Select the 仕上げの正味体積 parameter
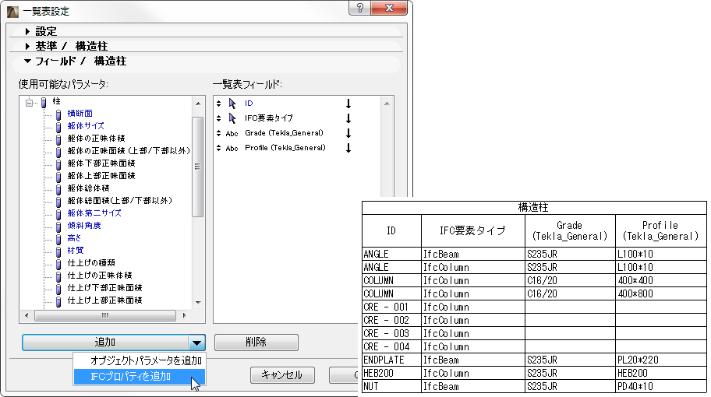 click(x=100, y=276)
